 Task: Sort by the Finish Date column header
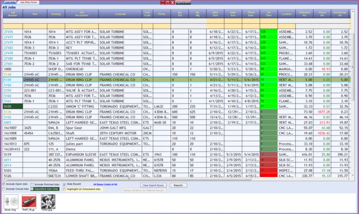tap(251, 14)
